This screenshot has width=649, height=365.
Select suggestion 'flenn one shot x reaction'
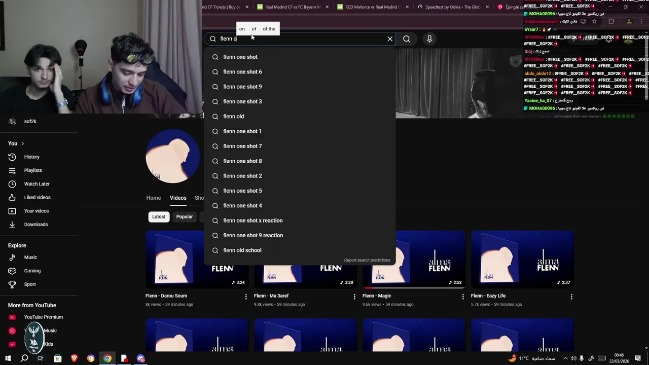300,221
